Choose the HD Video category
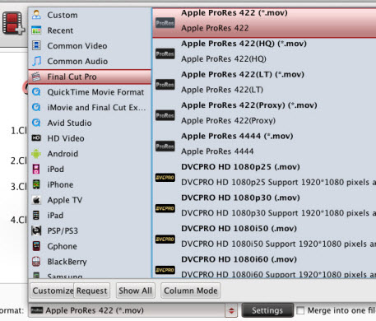The width and height of the screenshot is (376, 321). point(90,138)
